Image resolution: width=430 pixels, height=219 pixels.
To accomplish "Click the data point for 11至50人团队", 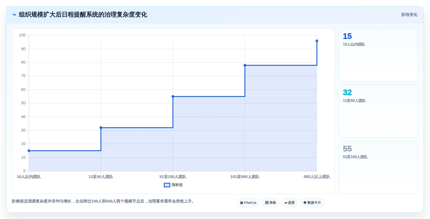I will [x=101, y=128].
